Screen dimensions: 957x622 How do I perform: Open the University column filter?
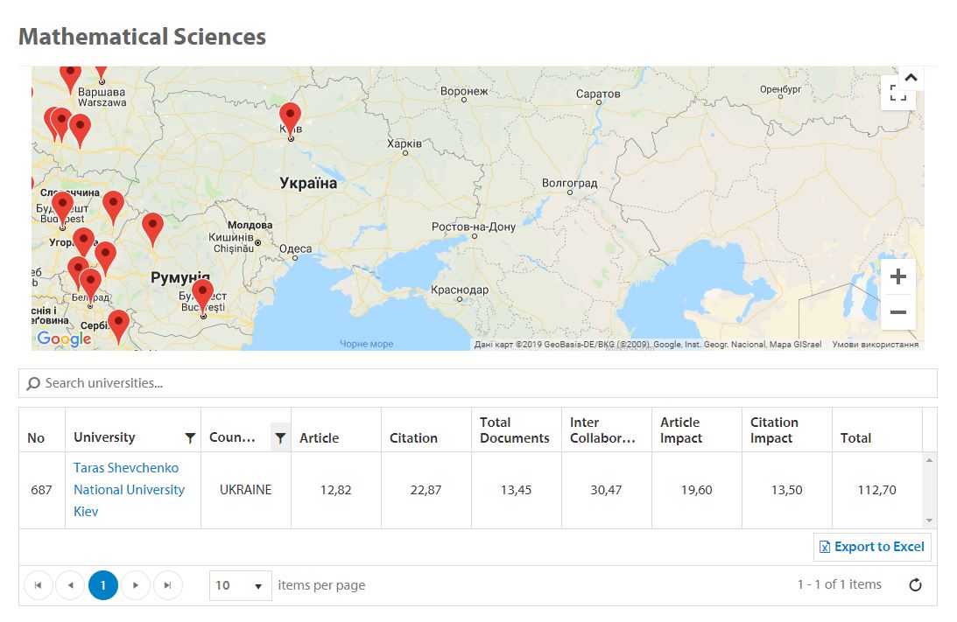point(190,437)
